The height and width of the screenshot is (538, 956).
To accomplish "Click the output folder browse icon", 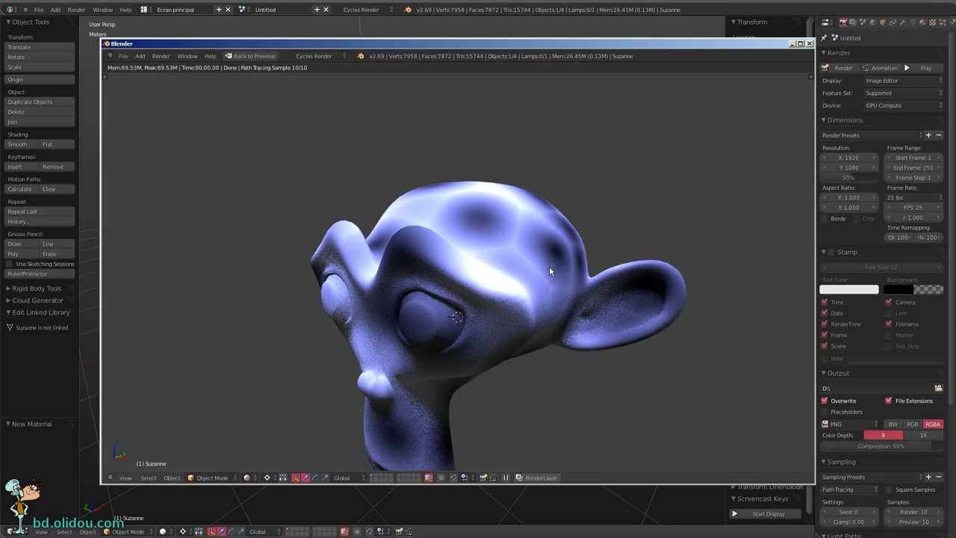I will (x=938, y=389).
